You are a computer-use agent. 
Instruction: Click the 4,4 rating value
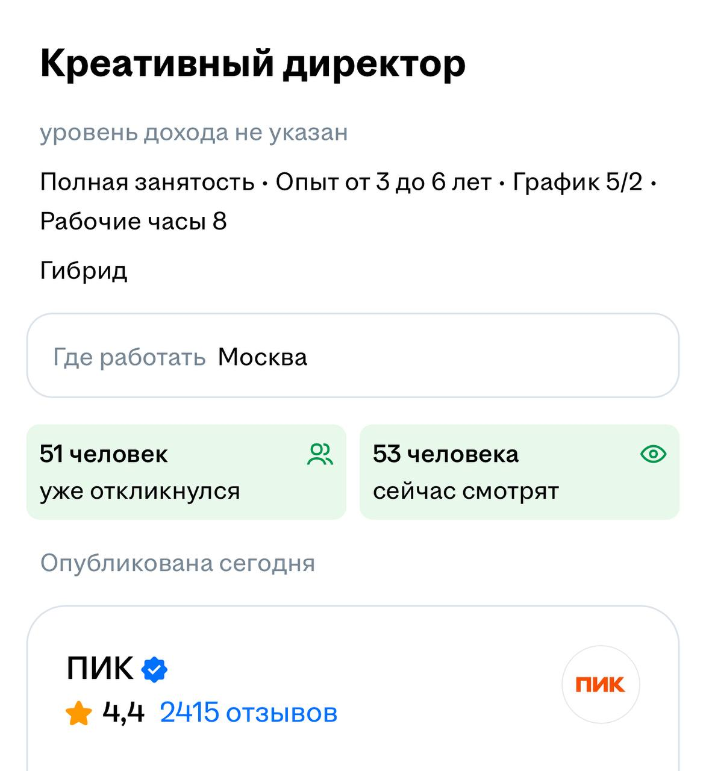[x=123, y=713]
